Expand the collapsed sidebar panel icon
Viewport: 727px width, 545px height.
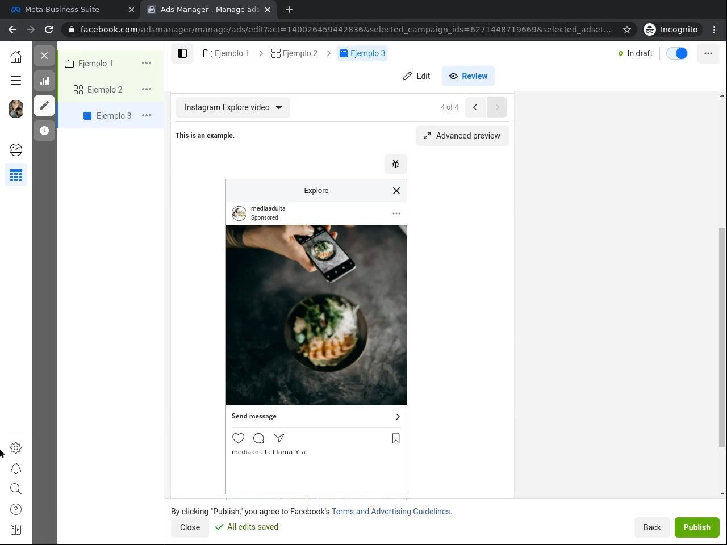16,530
